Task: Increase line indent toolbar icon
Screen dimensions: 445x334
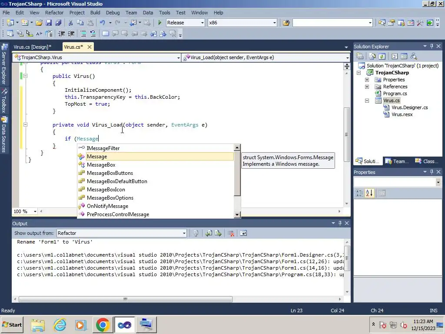Action: tap(71, 34)
